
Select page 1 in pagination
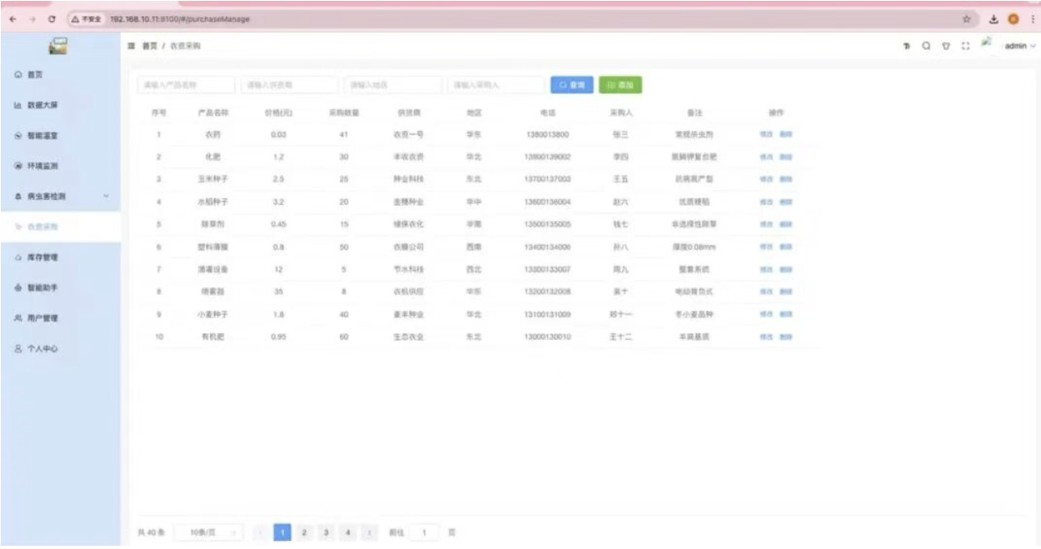click(282, 532)
